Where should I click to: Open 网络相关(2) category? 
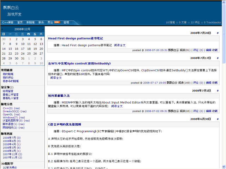click(10, 127)
